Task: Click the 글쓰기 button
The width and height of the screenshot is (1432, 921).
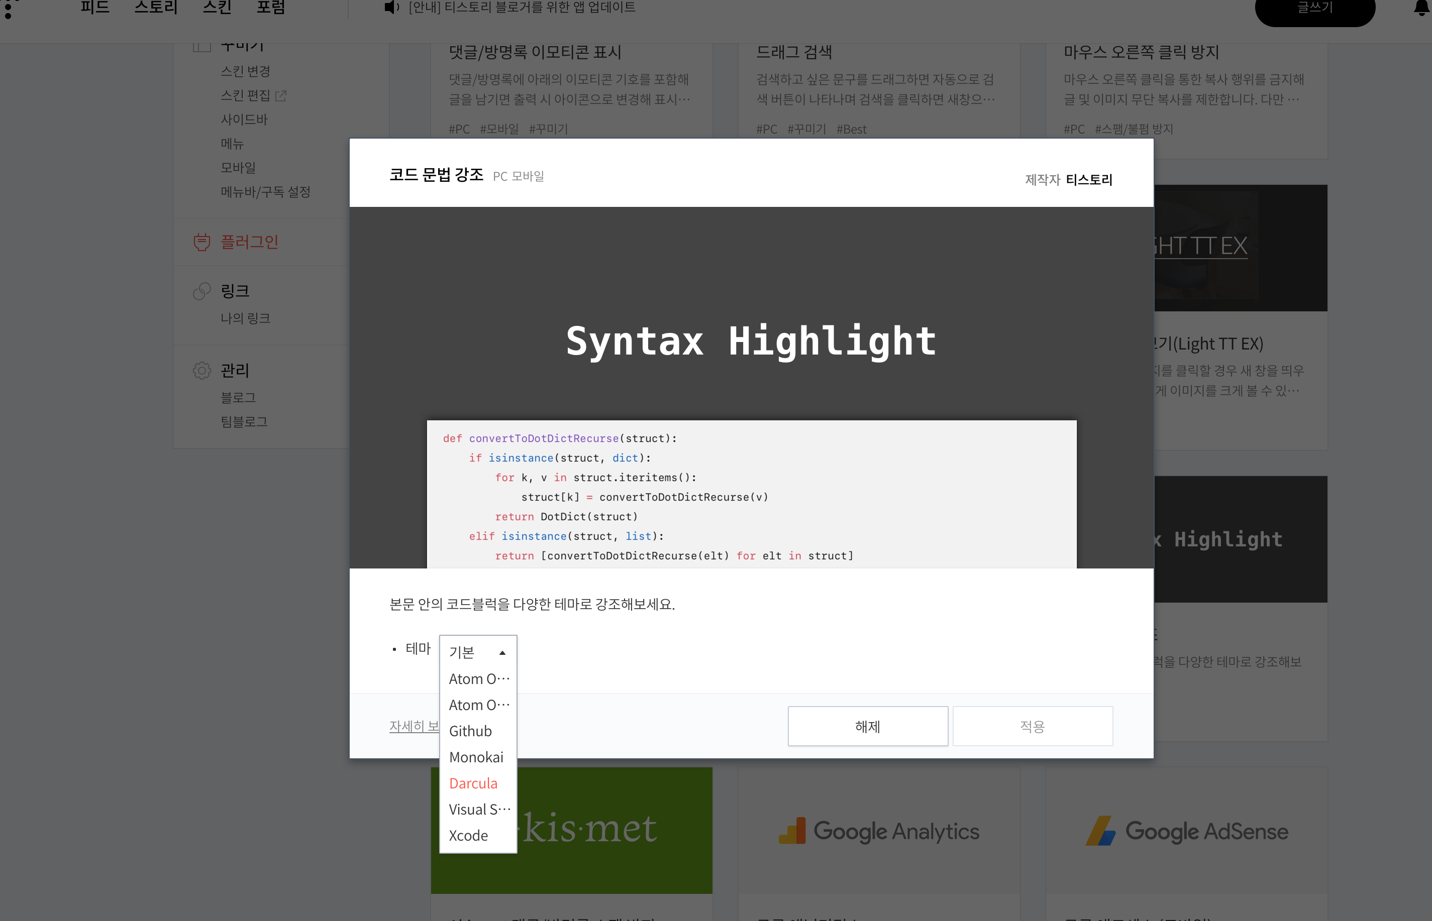Action: tap(1315, 8)
